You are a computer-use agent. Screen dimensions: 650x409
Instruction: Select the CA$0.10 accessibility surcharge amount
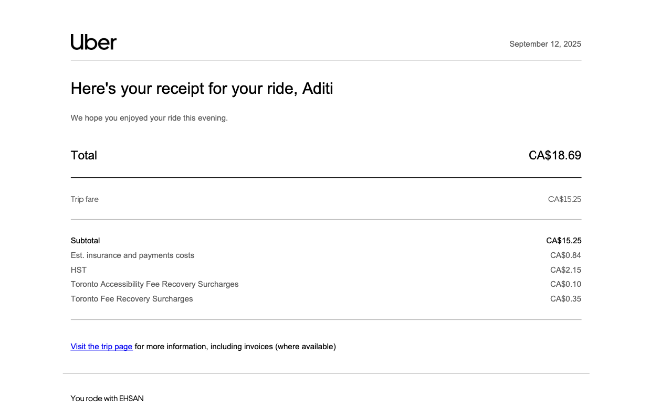pos(565,284)
